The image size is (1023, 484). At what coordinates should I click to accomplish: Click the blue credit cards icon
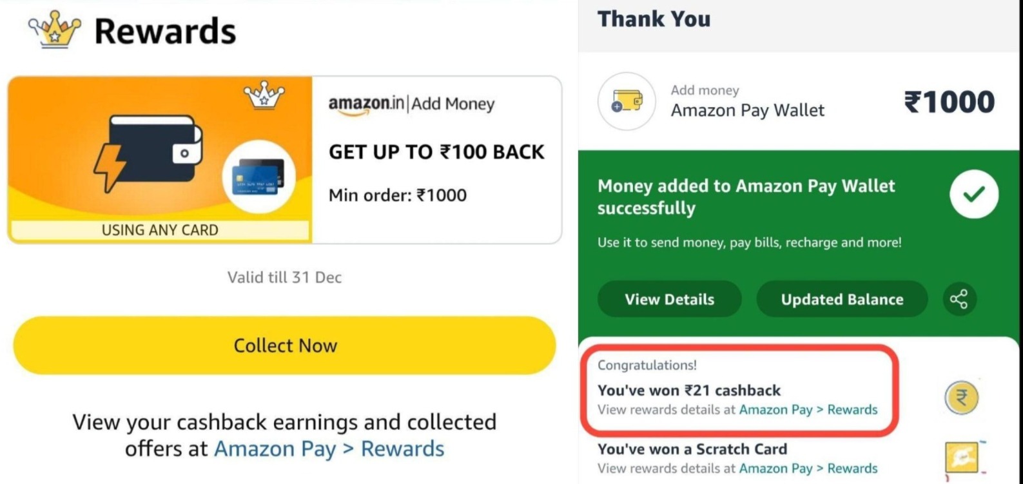258,176
